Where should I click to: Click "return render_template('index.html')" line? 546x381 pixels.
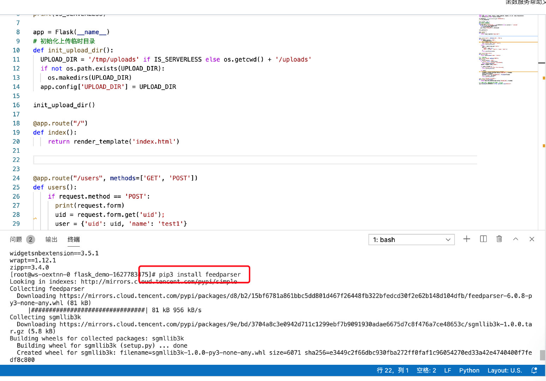114,142
